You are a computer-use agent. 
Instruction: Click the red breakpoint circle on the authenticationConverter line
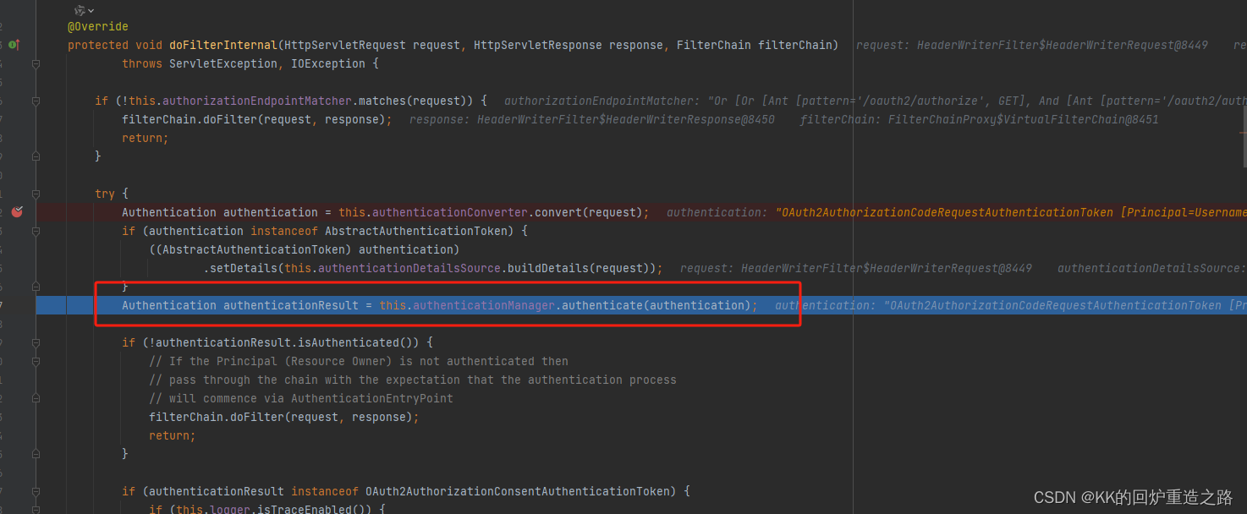[x=17, y=212]
